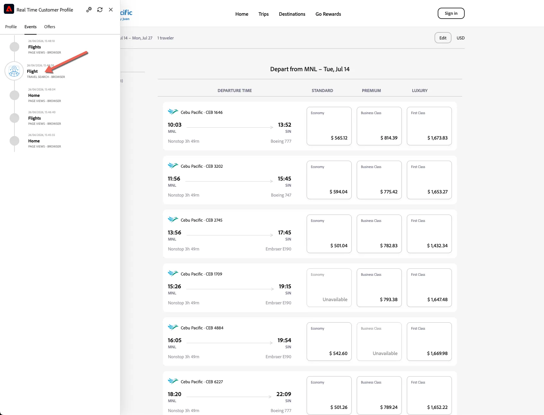Viewport: 544px width, 415px height.
Task: Click the Cebu Pacific logo on flight CEB 1709
Action: click(x=173, y=274)
